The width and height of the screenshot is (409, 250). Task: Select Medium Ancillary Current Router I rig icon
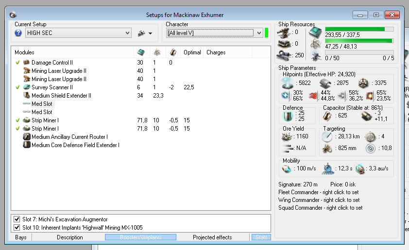pos(26,136)
